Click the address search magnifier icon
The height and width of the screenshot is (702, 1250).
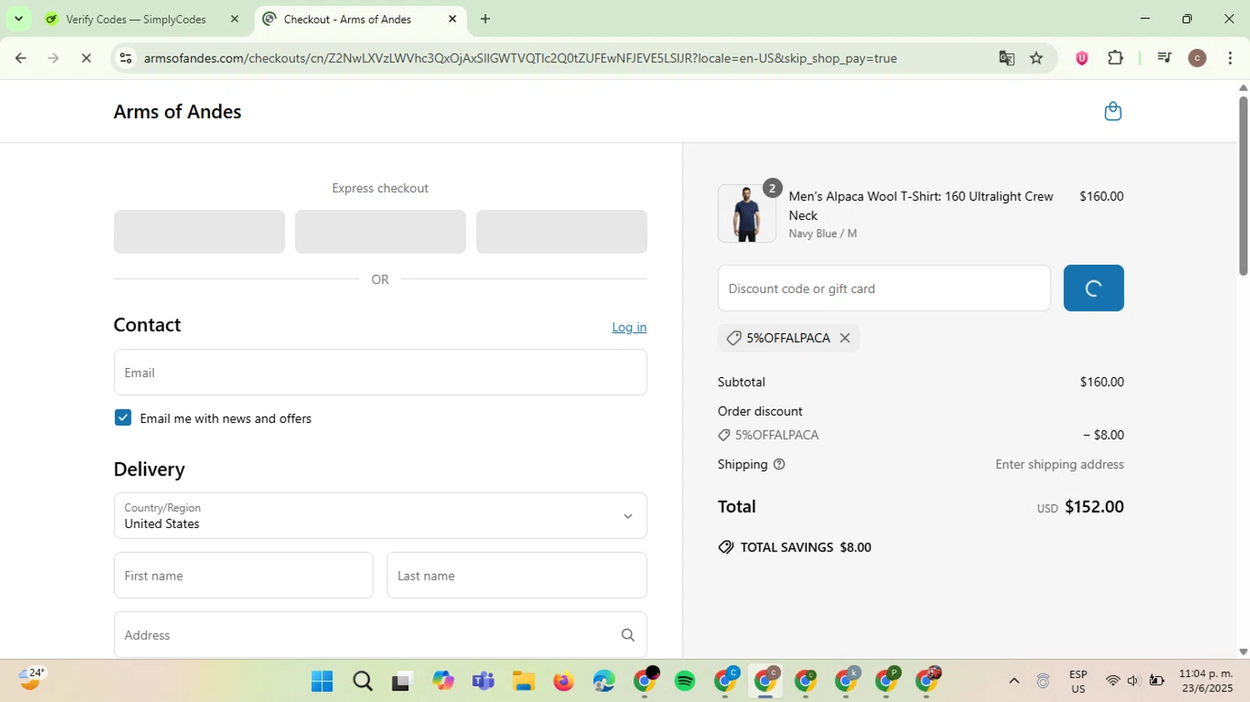pos(627,635)
